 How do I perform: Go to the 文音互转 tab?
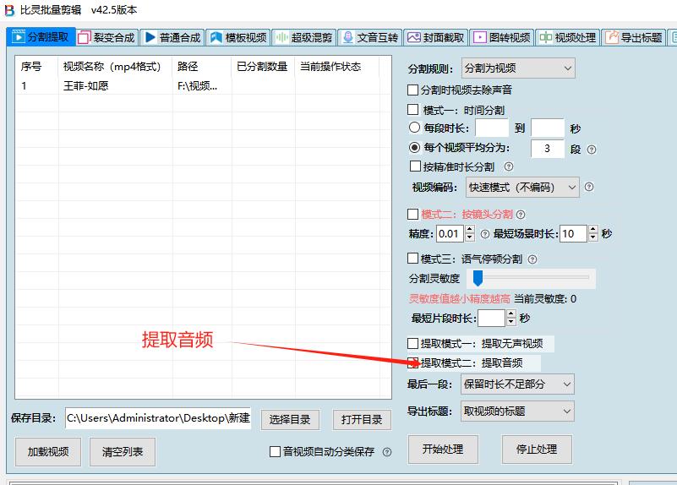[x=370, y=37]
